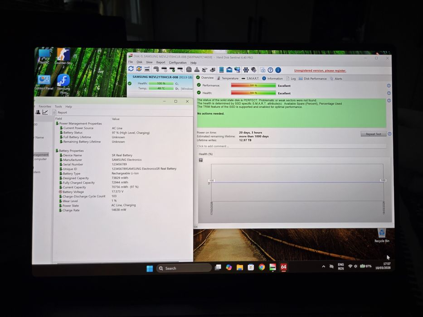Select the Overview tab
The image size is (423, 317).
click(x=205, y=77)
